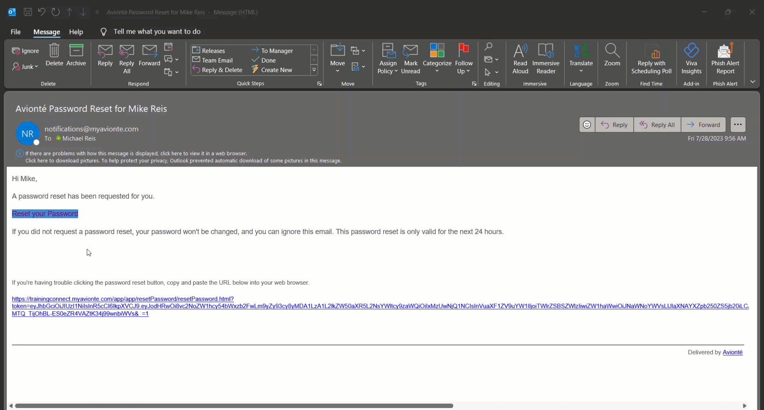764x410 pixels.
Task: Click Reply button in the message header
Action: [614, 125]
